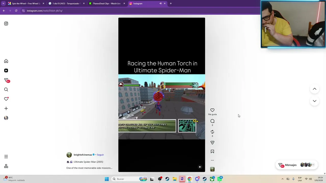Repost the reel with the repost icon
326x183 pixels.
coord(212,132)
